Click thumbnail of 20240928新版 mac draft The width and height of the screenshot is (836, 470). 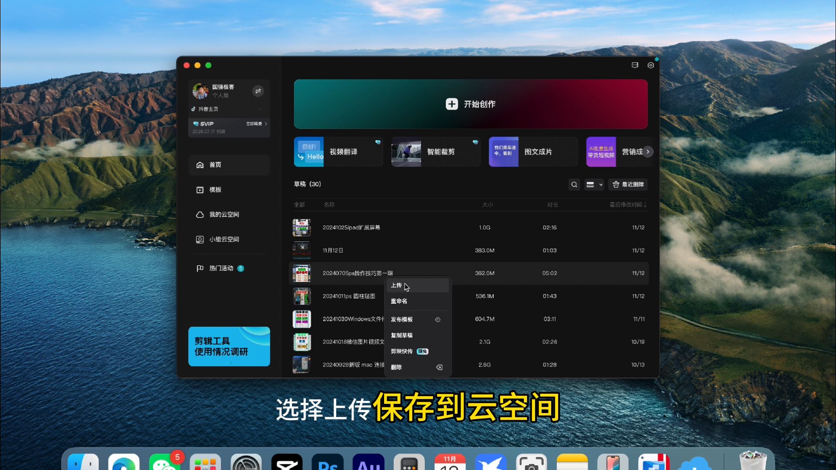[302, 365]
